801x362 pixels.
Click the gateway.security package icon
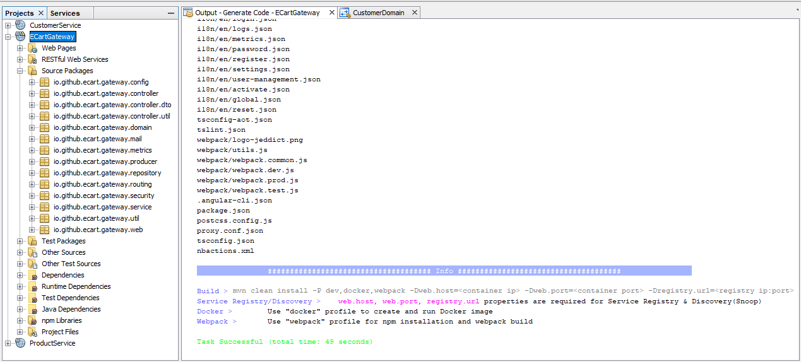(44, 196)
